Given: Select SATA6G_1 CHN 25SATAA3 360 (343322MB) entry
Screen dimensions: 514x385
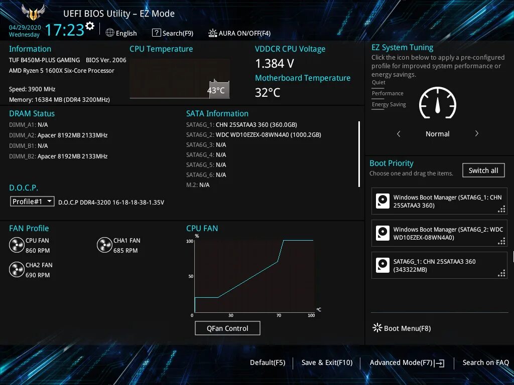Looking at the screenshot, I should pyautogui.click(x=439, y=265).
